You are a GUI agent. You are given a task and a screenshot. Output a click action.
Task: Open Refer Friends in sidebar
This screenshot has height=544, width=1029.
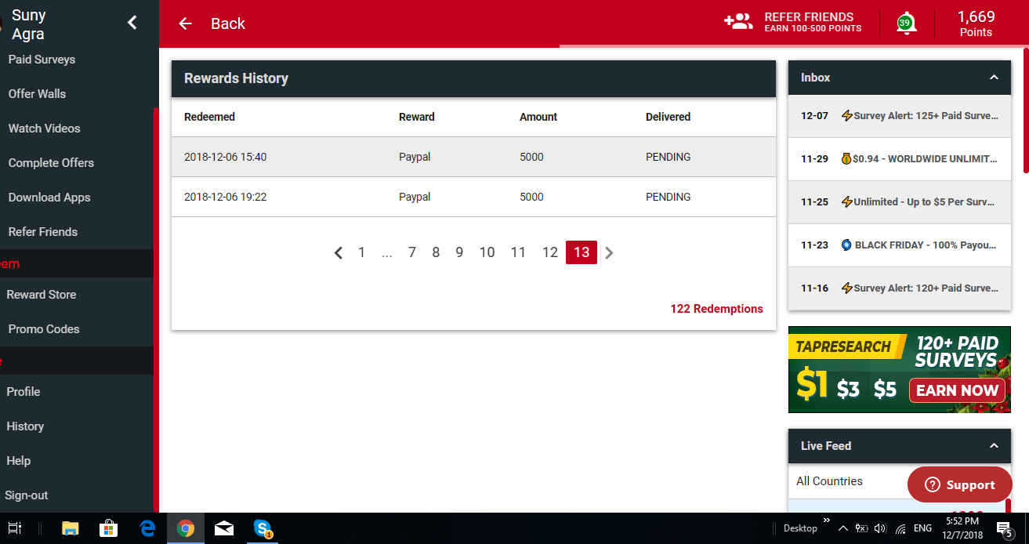[x=42, y=232]
